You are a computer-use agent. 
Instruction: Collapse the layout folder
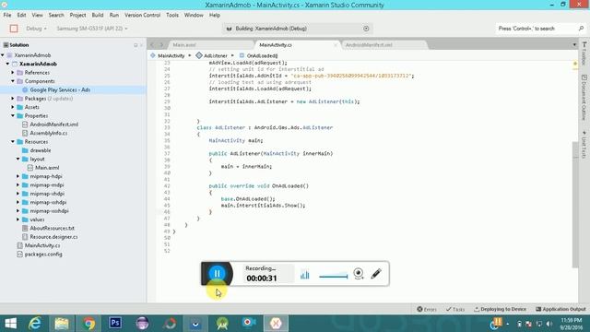(18, 159)
